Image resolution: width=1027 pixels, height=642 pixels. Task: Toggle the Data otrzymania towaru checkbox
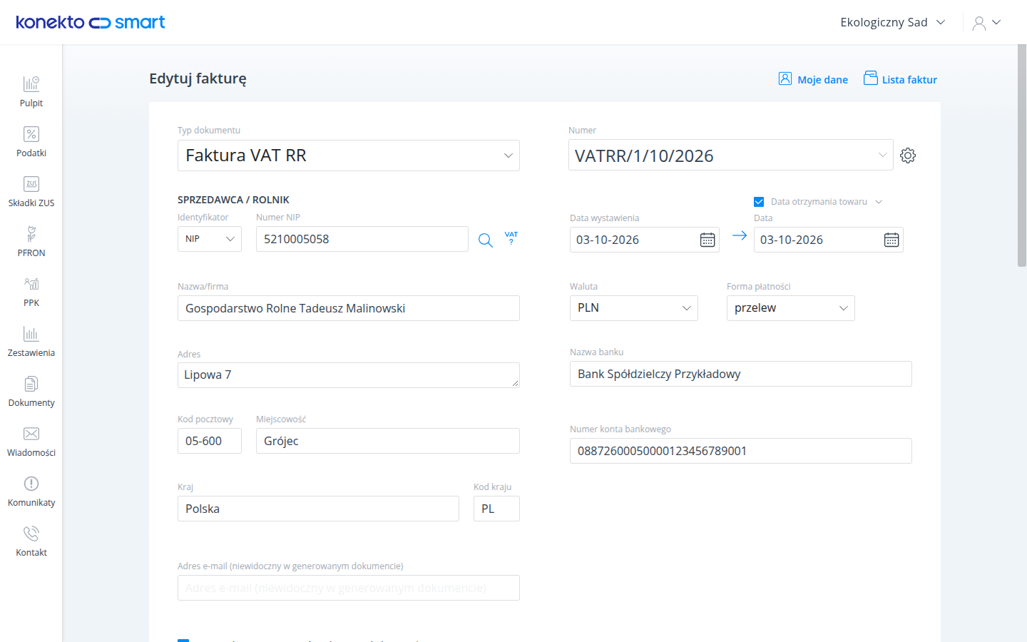click(759, 202)
